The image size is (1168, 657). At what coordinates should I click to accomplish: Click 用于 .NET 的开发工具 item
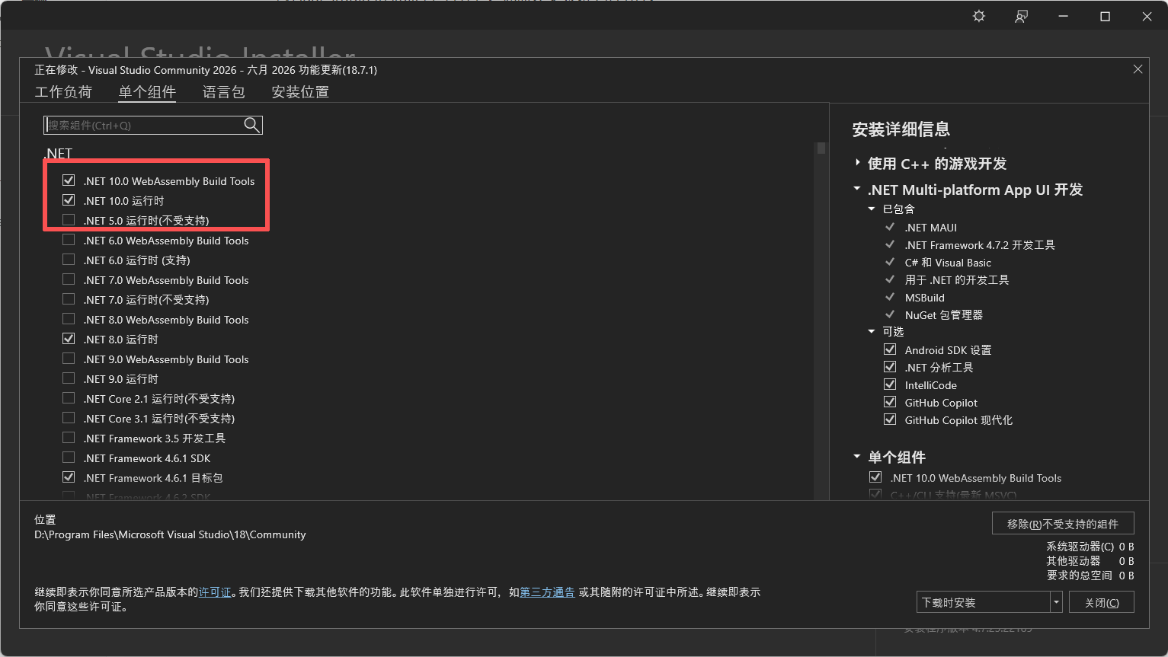click(x=957, y=279)
